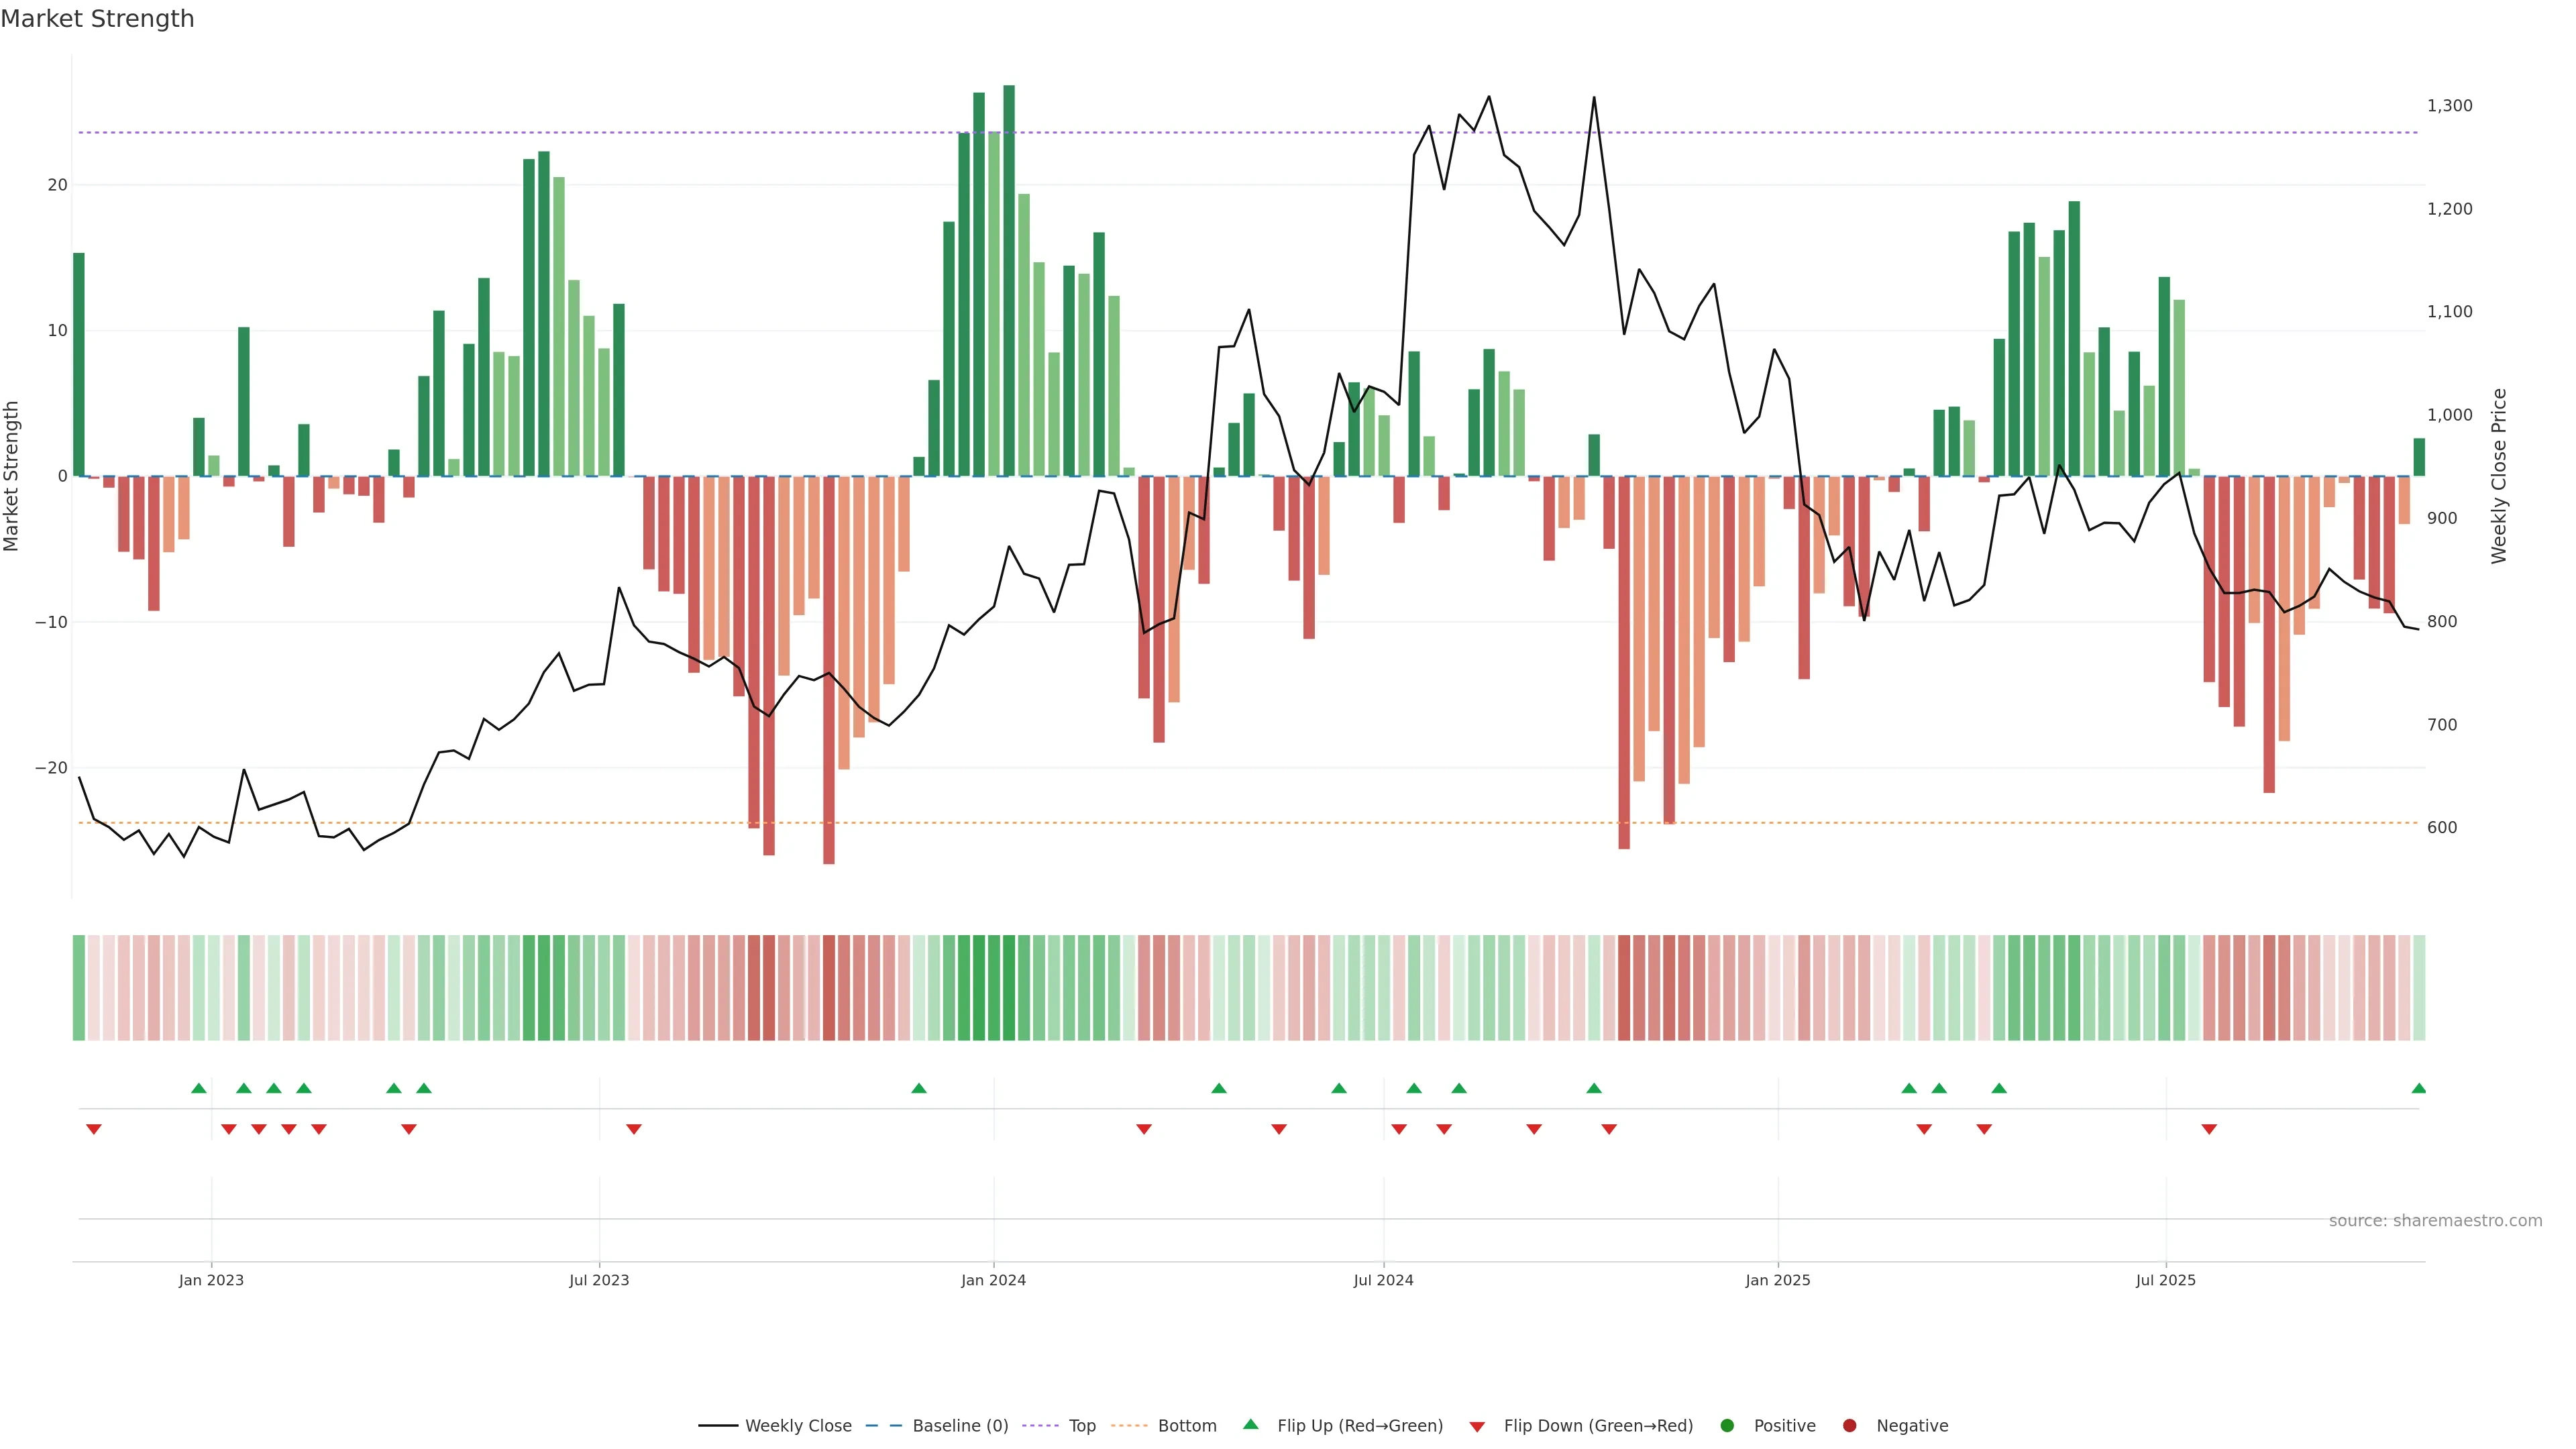Image resolution: width=2576 pixels, height=1449 pixels.
Task: Click the rightmost green flip-up marker on the timeline
Action: click(x=2418, y=1088)
